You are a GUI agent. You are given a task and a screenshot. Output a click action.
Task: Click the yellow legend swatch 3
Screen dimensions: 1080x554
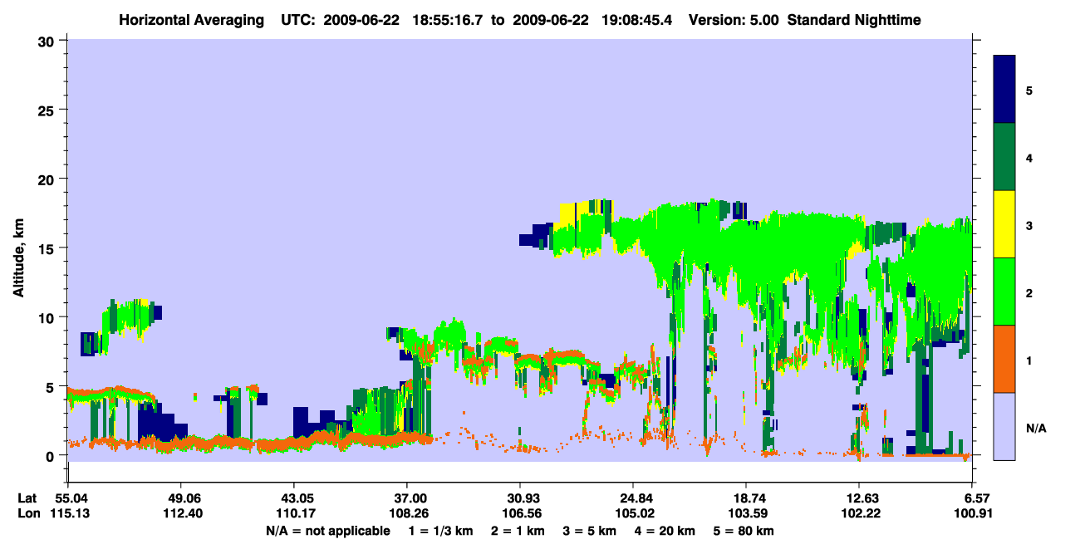click(1004, 224)
